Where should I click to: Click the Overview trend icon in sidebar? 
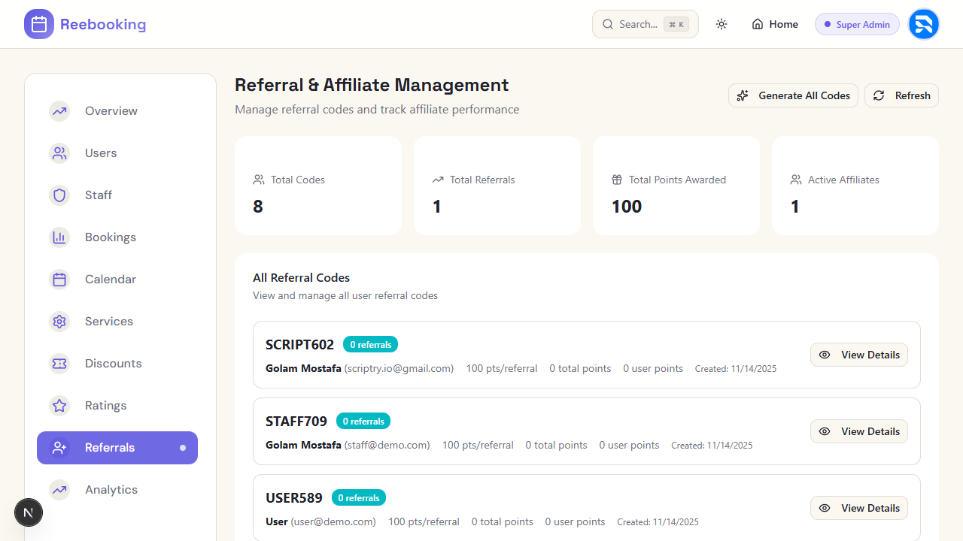(x=59, y=111)
